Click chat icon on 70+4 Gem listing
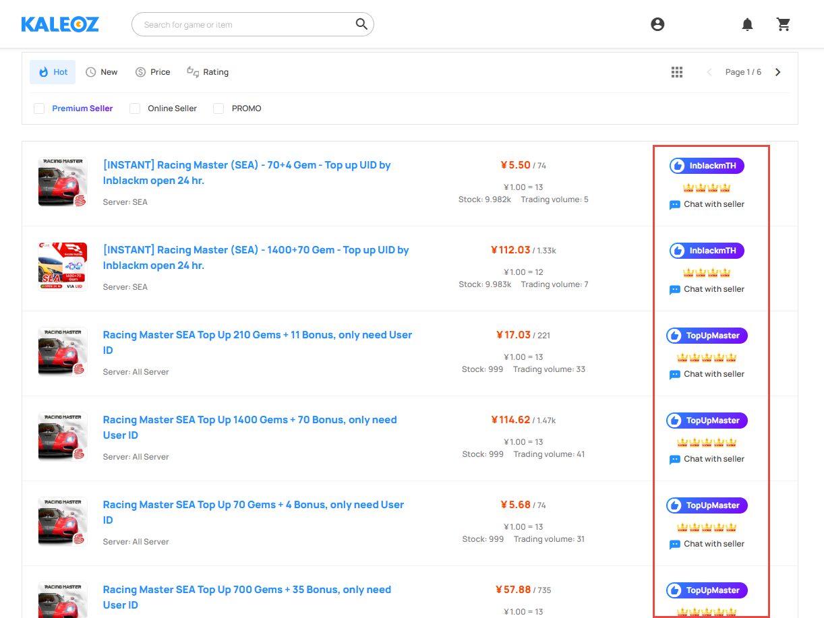Image resolution: width=824 pixels, height=618 pixels. coord(674,205)
